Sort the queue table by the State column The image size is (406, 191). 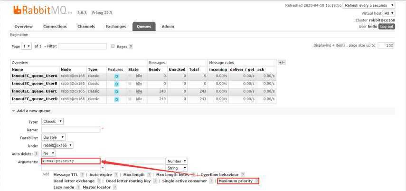133,70
